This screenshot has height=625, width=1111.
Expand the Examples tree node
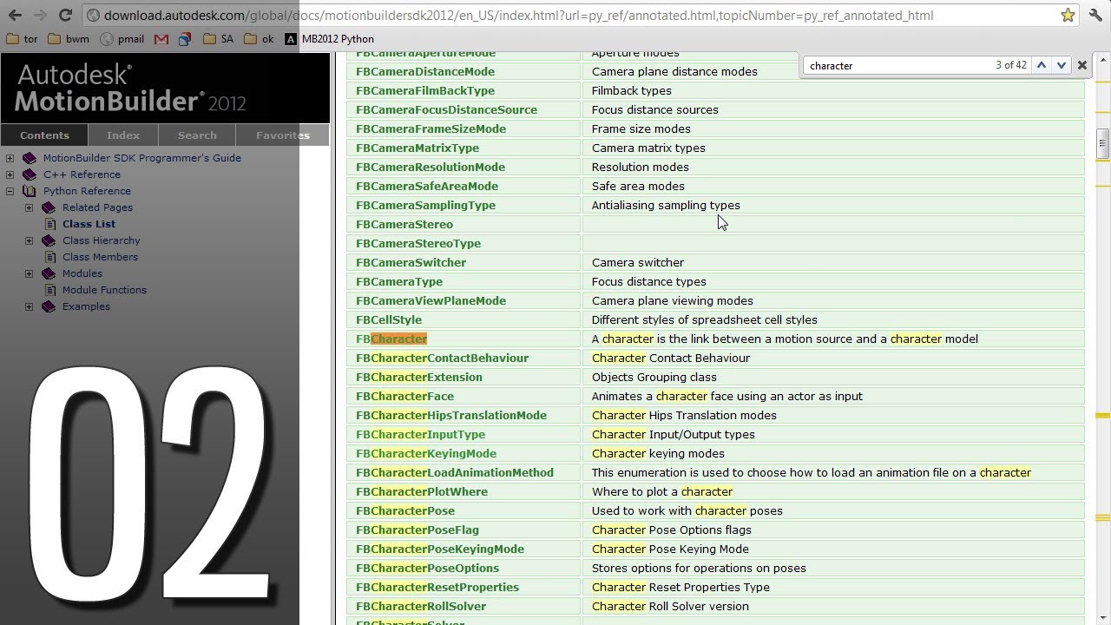(x=29, y=306)
